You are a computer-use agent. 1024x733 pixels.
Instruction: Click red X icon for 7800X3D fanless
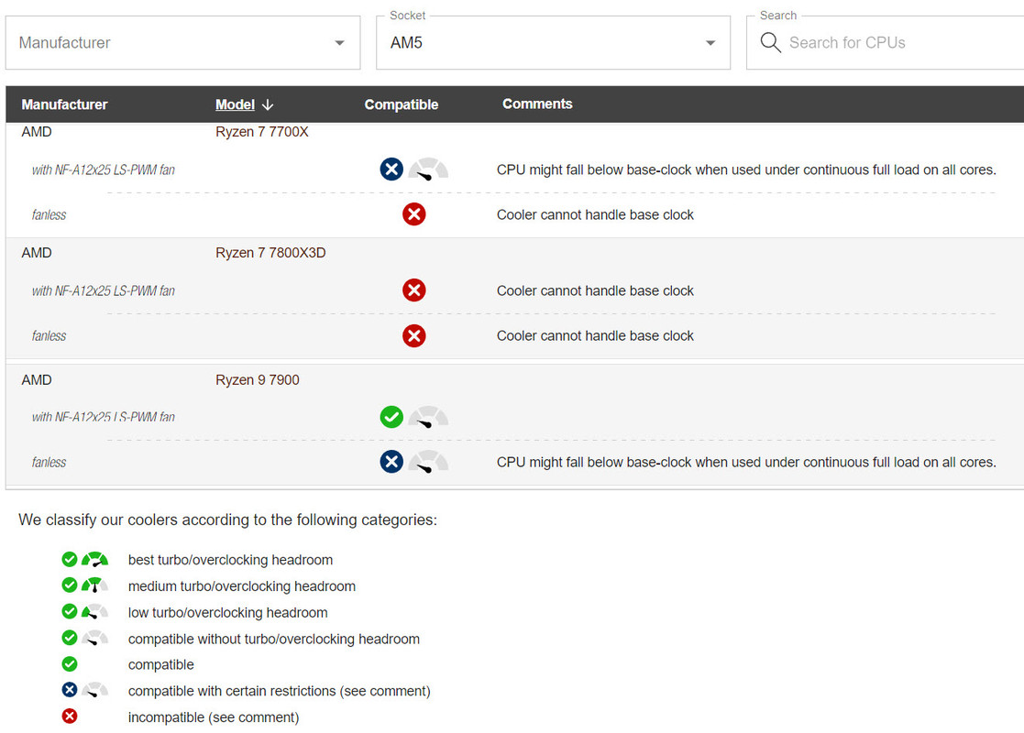point(414,335)
